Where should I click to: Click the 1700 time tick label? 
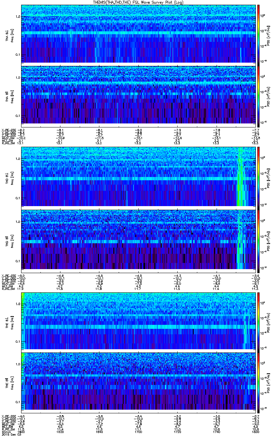(138, 432)
